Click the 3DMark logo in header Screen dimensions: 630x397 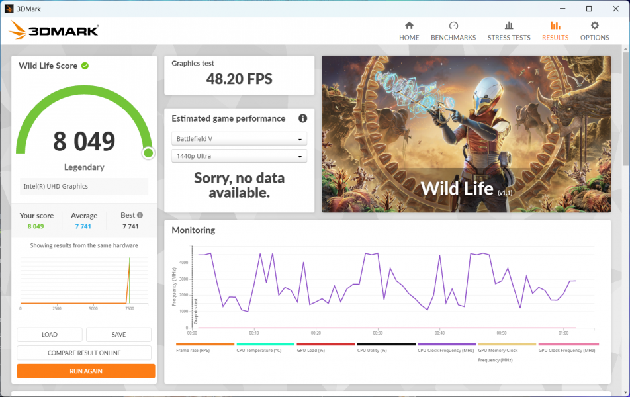(54, 30)
